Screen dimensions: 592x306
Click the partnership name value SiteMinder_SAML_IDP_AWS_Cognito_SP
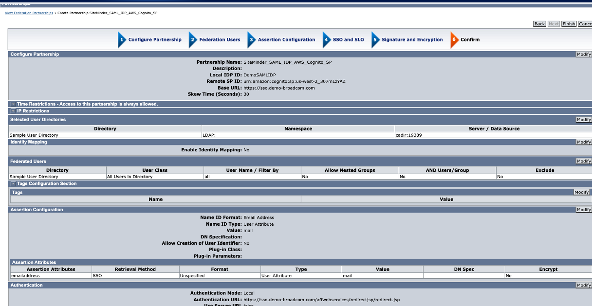287,62
